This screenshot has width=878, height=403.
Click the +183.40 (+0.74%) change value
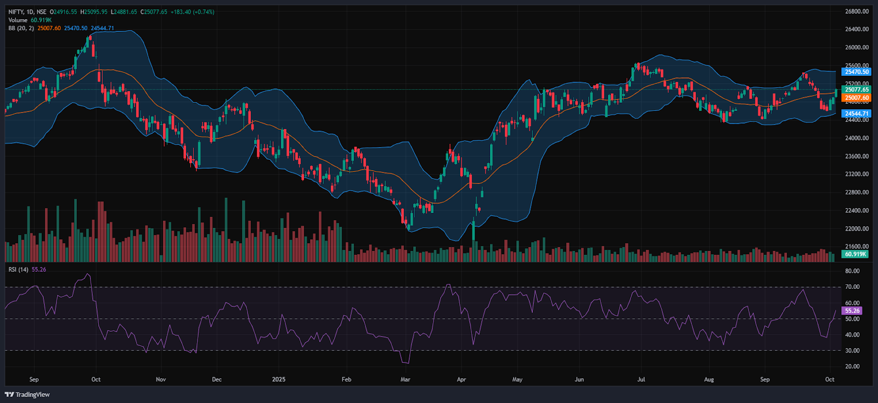pos(192,12)
